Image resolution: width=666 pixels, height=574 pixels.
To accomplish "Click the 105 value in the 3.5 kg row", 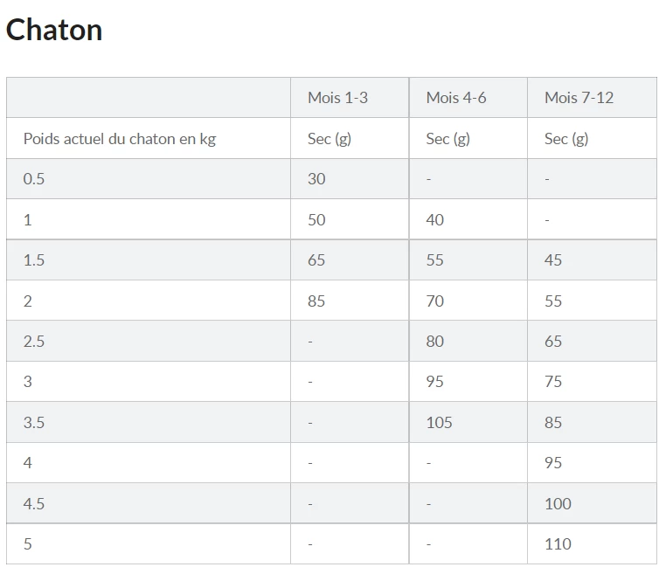I will [439, 423].
